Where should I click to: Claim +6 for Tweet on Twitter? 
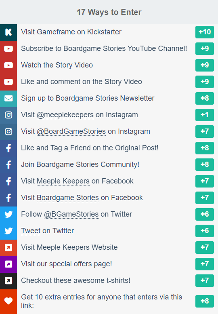coord(205,231)
